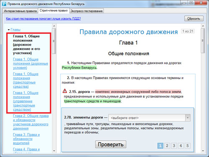Click the content pane scroll-down arrow
This screenshot has width=209, height=157.
[x=203, y=151]
